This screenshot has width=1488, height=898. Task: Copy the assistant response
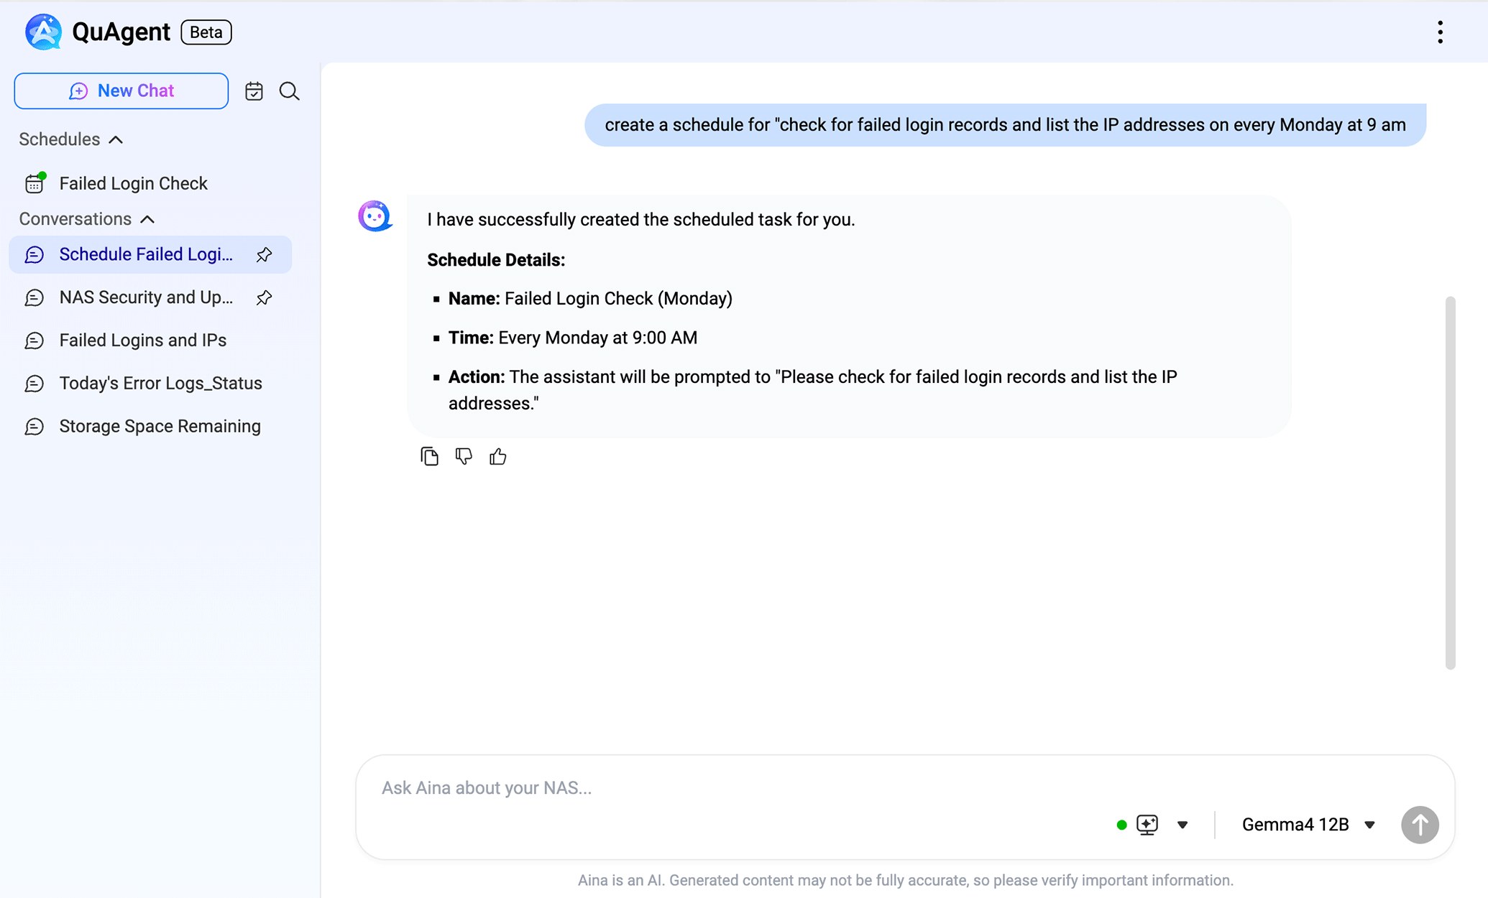click(429, 456)
